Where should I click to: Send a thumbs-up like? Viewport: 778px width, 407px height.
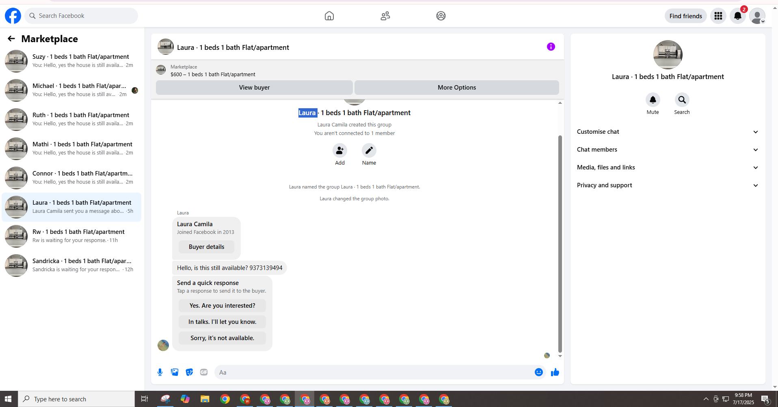click(555, 372)
